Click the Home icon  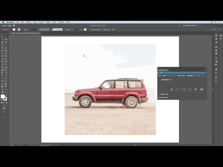10,25
